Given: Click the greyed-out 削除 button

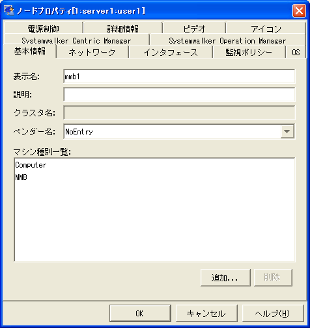Looking at the screenshot, I should [273, 277].
